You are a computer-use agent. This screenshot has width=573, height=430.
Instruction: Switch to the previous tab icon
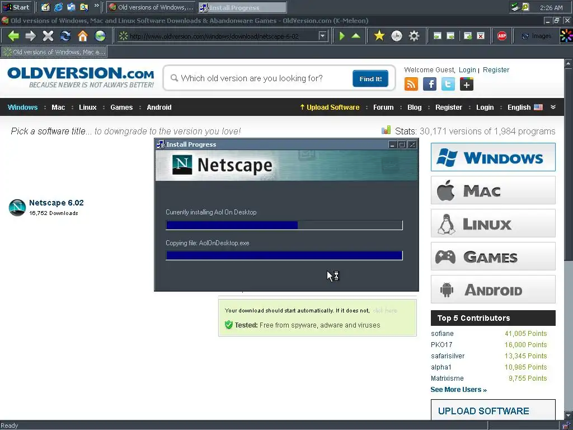click(438, 36)
